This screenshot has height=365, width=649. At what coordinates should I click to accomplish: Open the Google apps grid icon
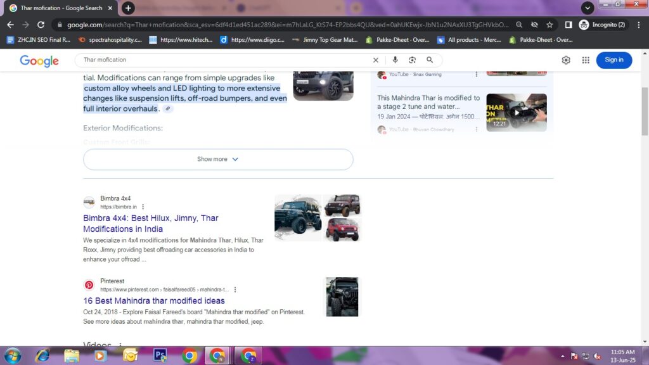pos(585,60)
